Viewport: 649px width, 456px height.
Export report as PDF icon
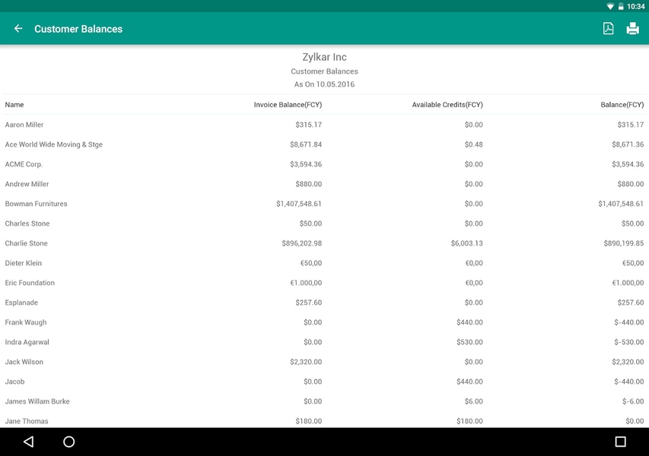[608, 29]
